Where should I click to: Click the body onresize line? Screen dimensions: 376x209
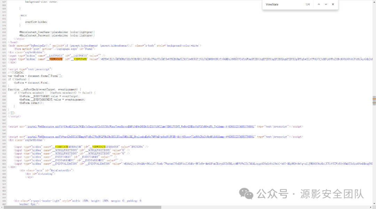point(104,46)
